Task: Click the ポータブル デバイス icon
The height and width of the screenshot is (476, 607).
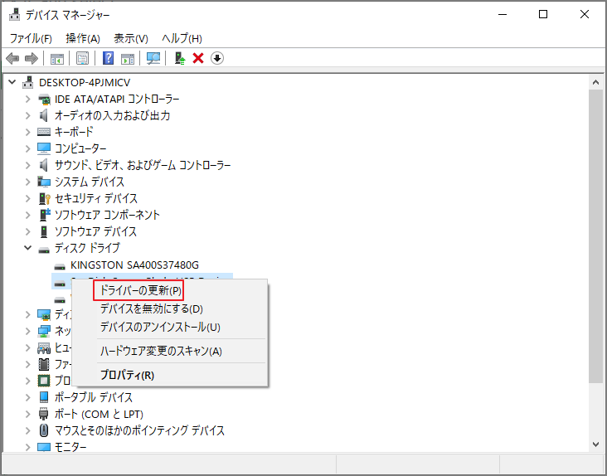Action: (x=44, y=397)
